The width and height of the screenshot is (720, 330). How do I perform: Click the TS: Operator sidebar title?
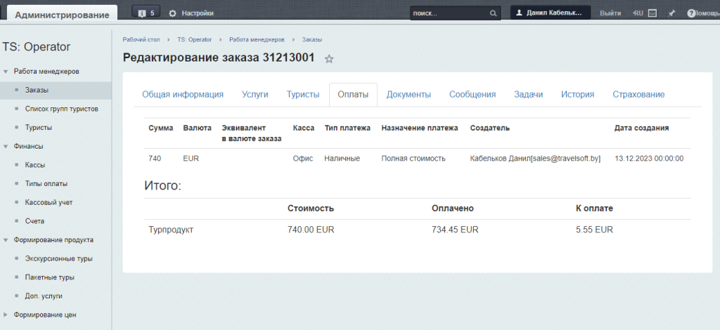point(37,47)
